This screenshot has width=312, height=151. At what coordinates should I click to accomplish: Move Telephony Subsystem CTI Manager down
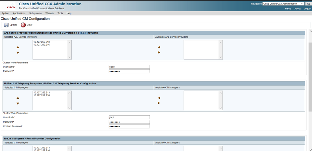point(18,103)
